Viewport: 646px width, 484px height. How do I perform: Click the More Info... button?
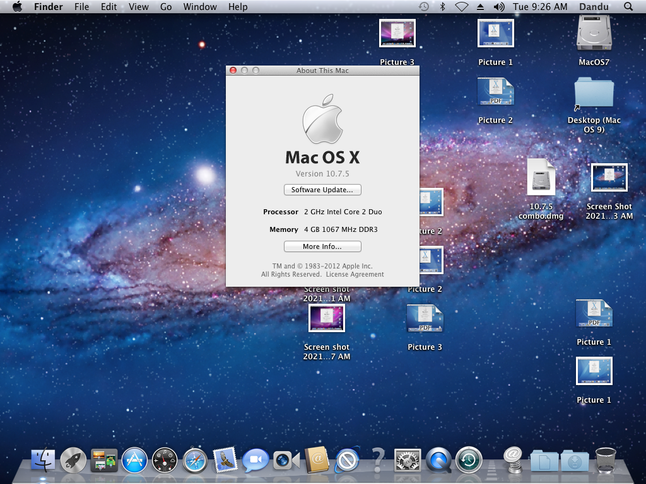(322, 246)
